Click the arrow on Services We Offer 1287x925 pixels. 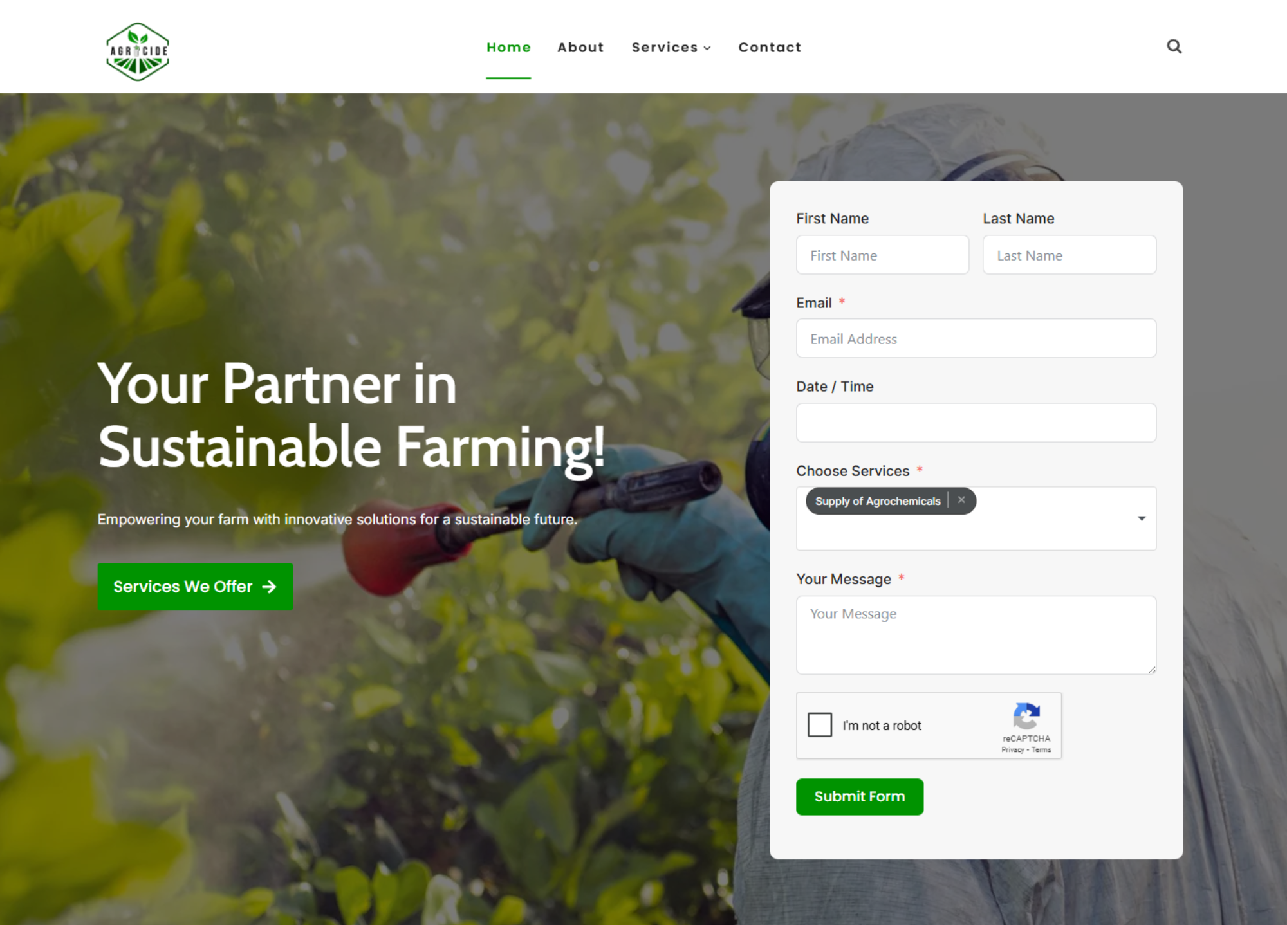270,587
